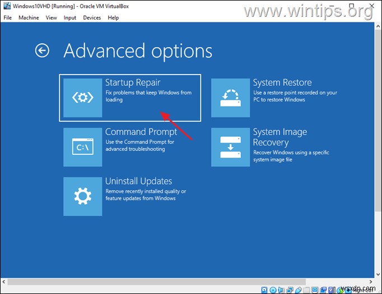The height and width of the screenshot is (294, 382).
Task: Click the network adapters status icon
Action: 290,290
